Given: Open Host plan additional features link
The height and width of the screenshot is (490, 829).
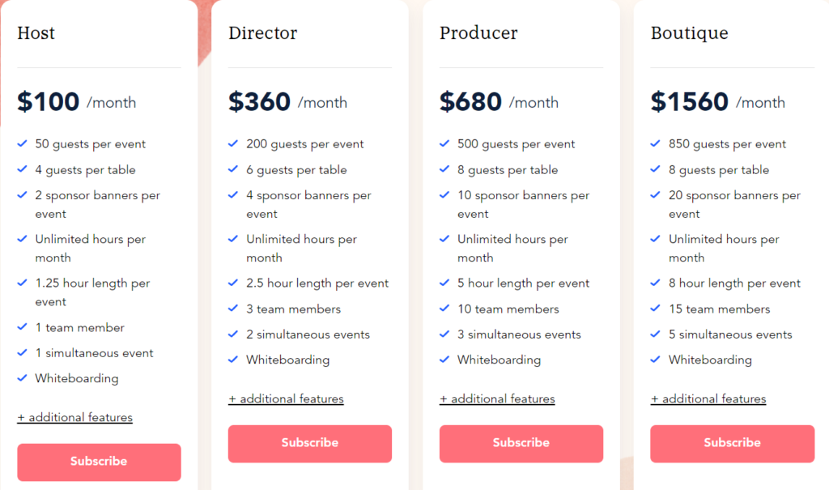Looking at the screenshot, I should point(75,417).
